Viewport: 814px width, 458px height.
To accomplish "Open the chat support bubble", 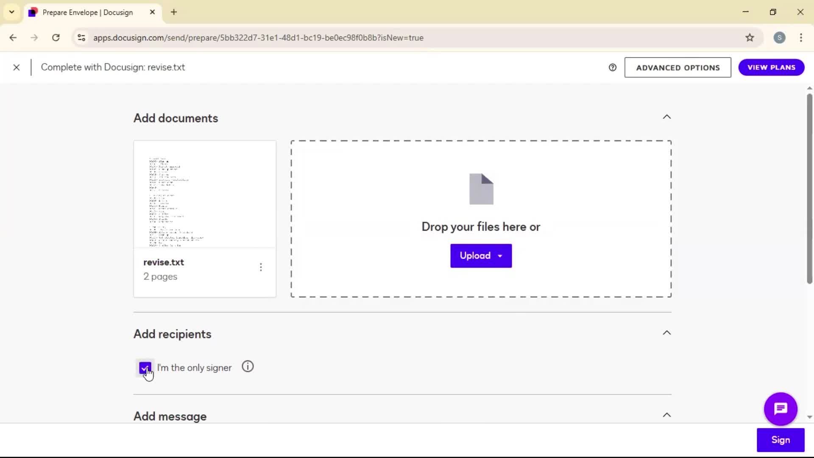I will pos(780,409).
